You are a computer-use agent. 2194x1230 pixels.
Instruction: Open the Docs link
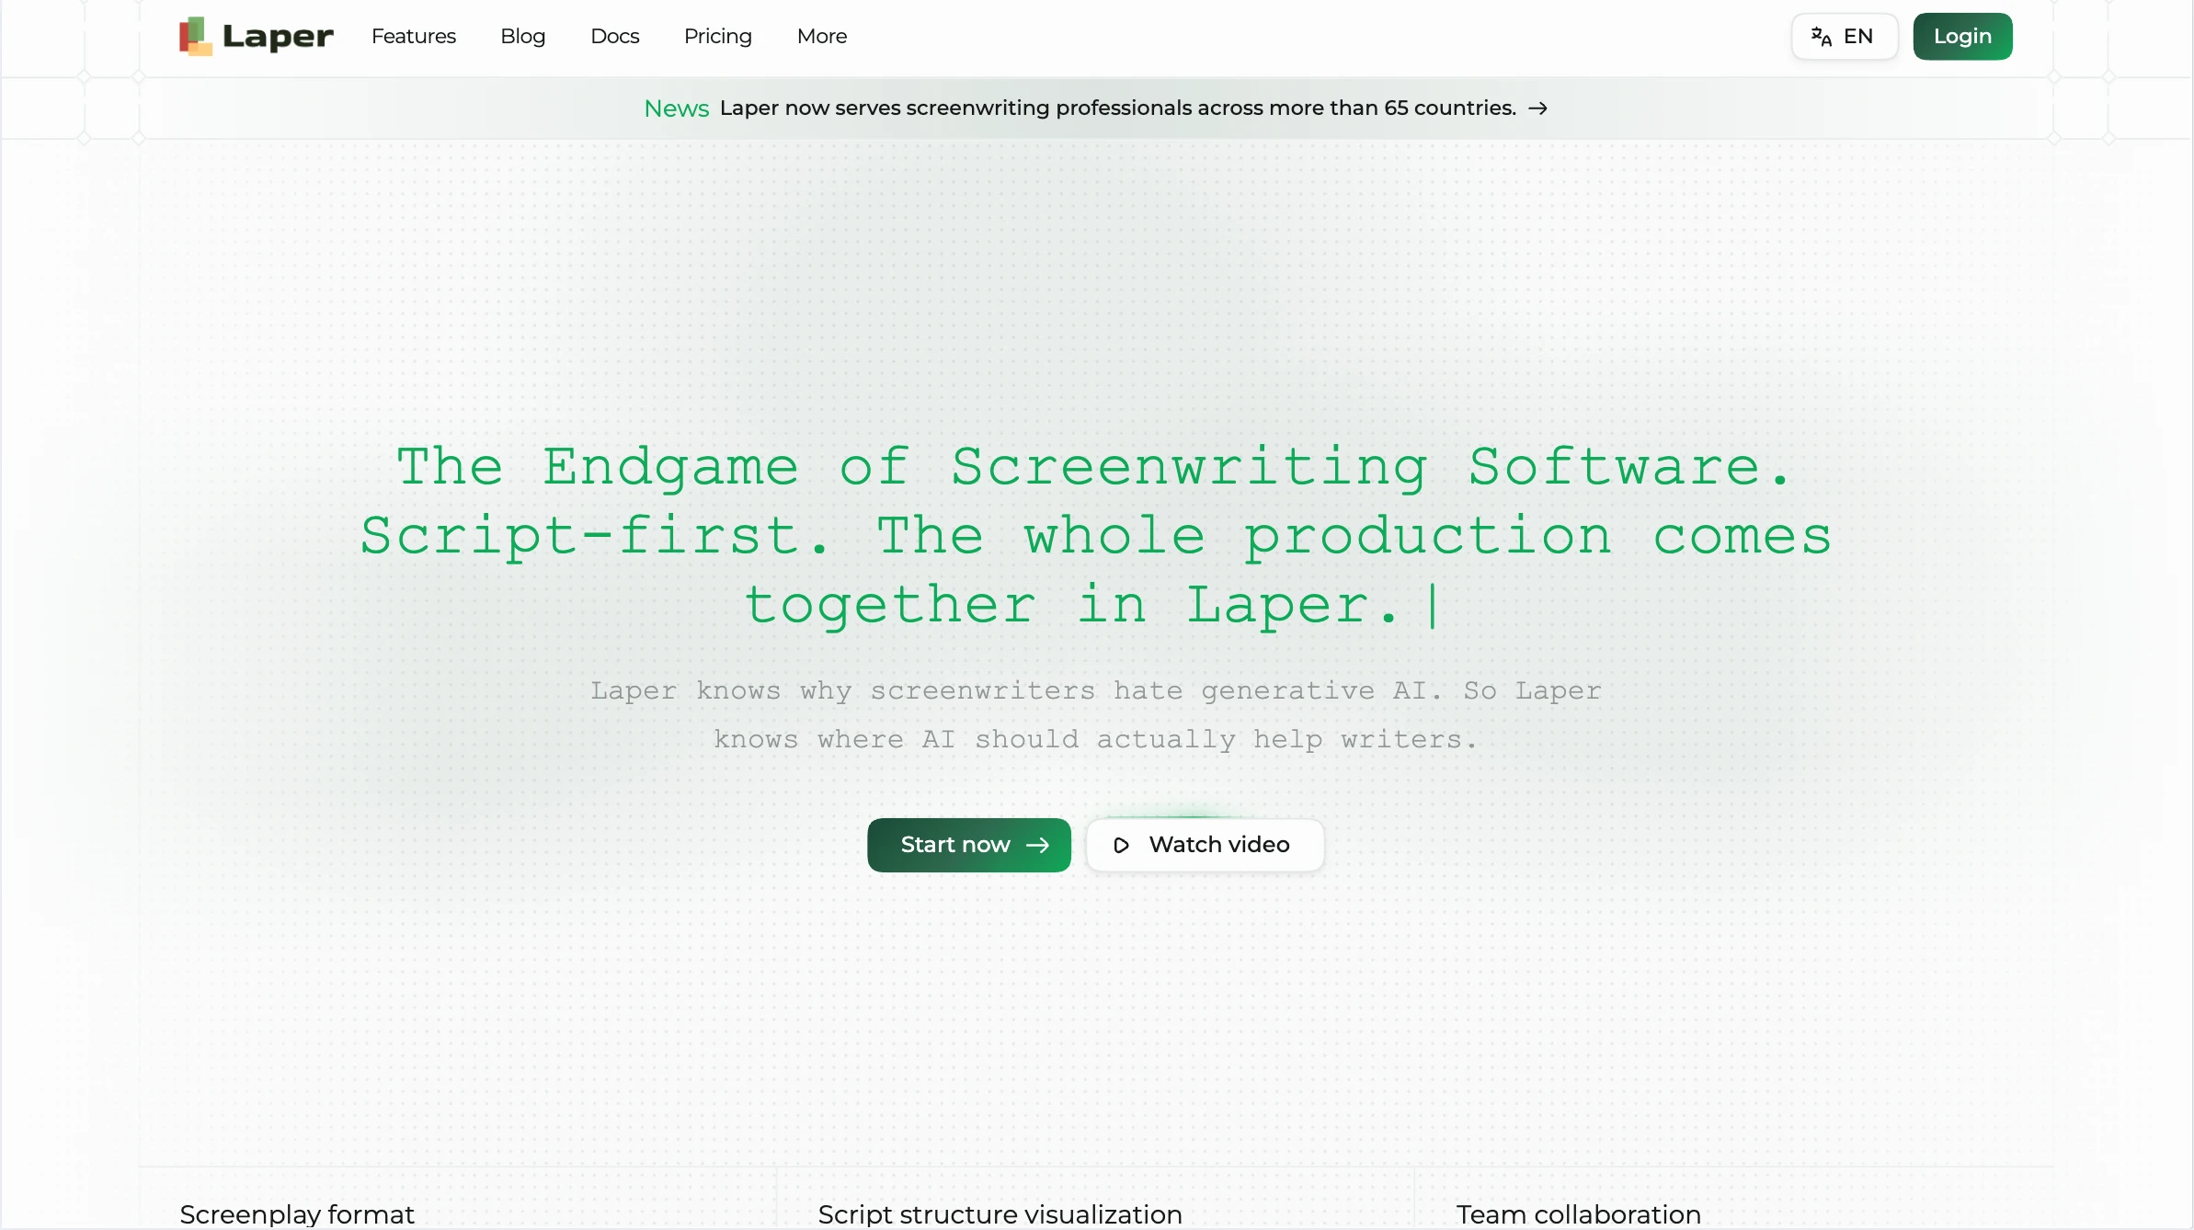615,36
